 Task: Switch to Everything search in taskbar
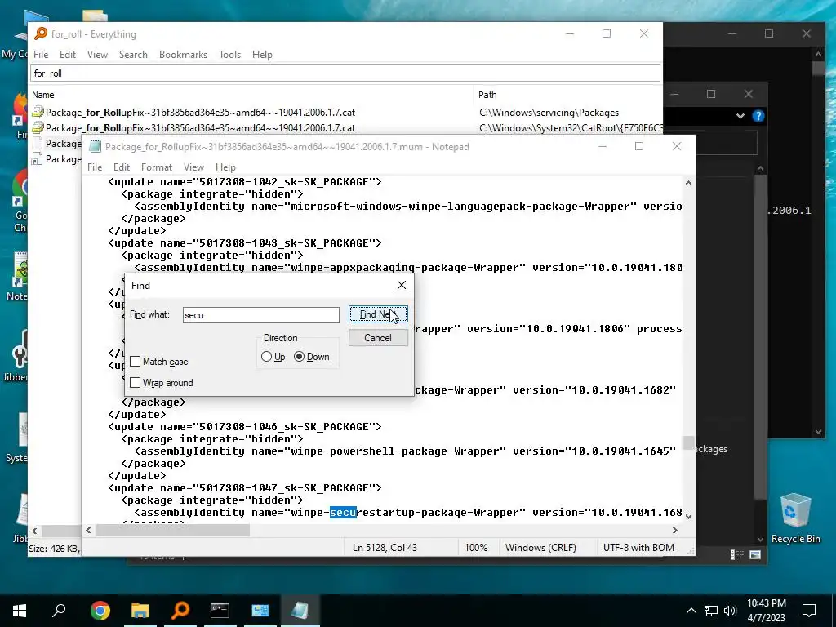coord(180,611)
